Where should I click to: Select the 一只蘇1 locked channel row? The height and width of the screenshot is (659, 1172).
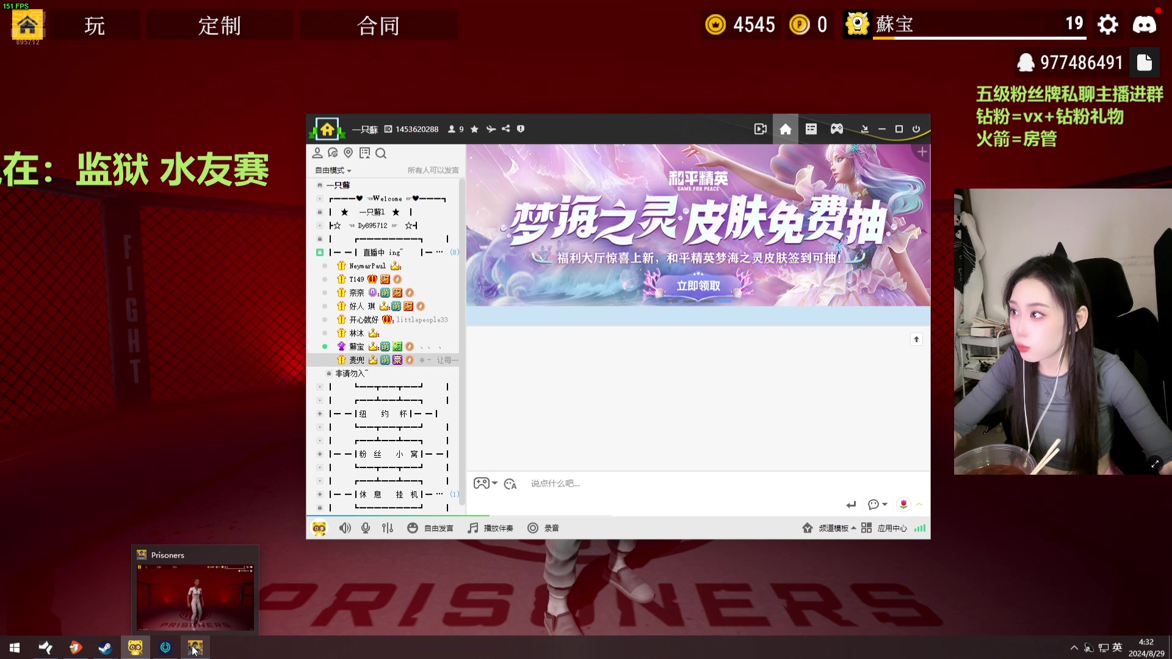point(371,212)
